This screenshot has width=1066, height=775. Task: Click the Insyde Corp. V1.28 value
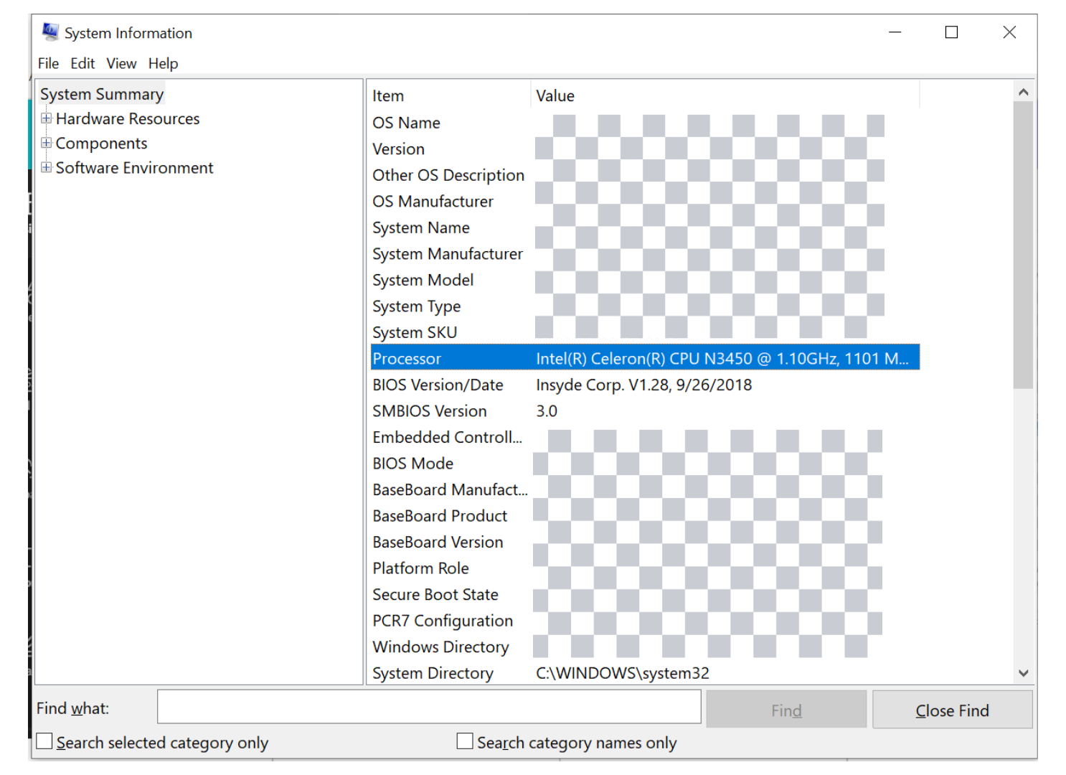[643, 385]
